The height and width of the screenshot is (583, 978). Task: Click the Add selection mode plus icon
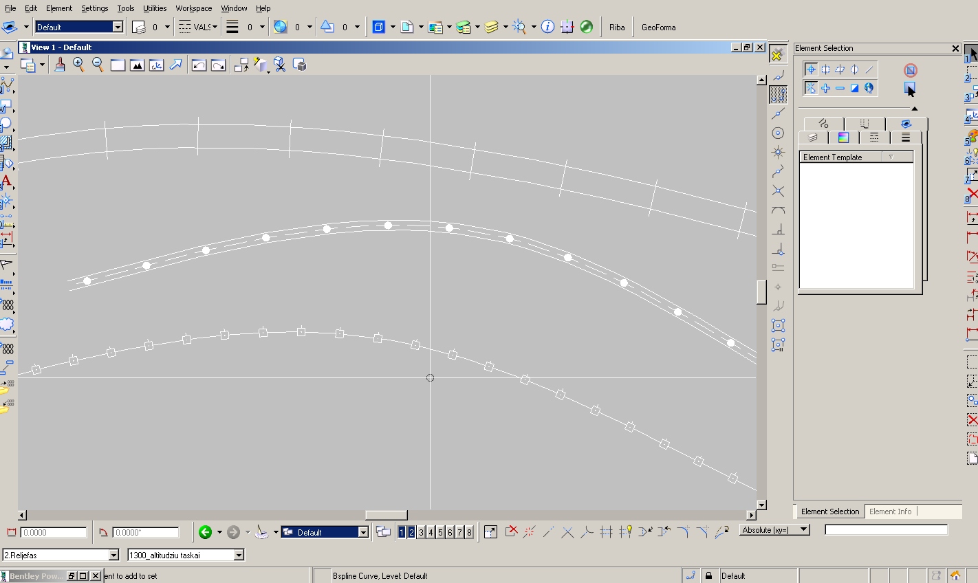point(825,88)
